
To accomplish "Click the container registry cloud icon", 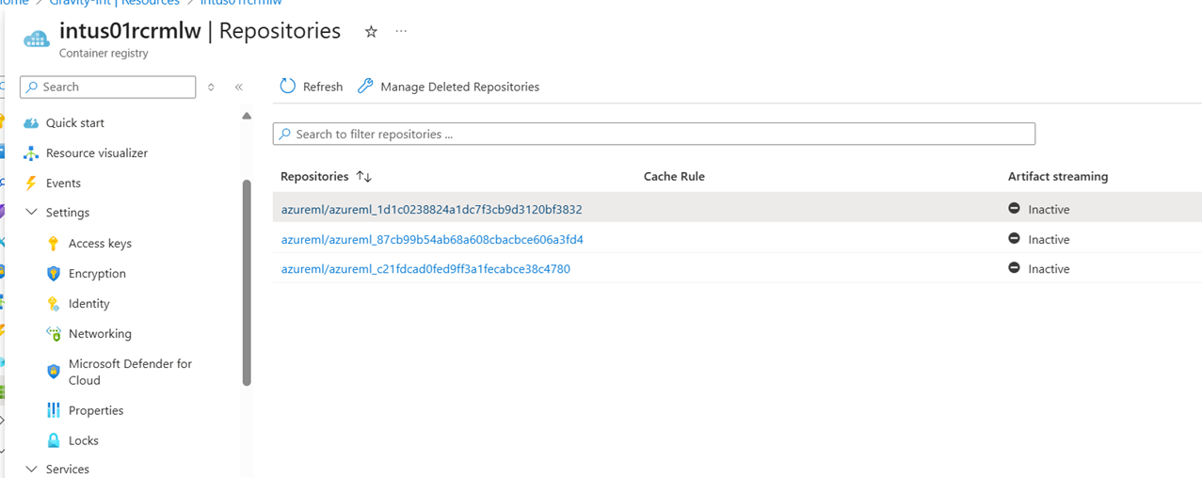I will (36, 39).
